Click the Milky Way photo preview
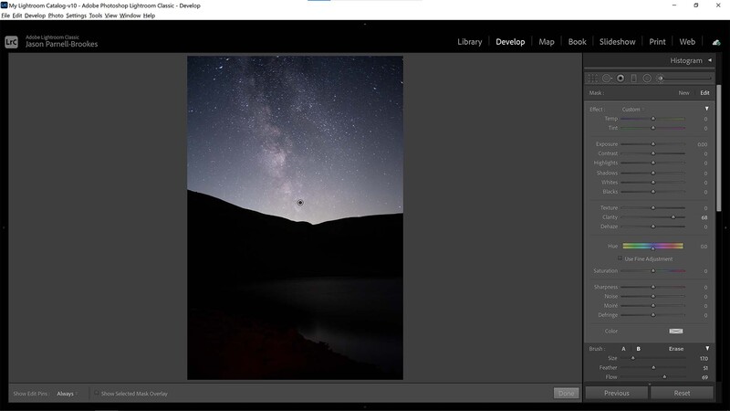The image size is (730, 411). coord(295,217)
